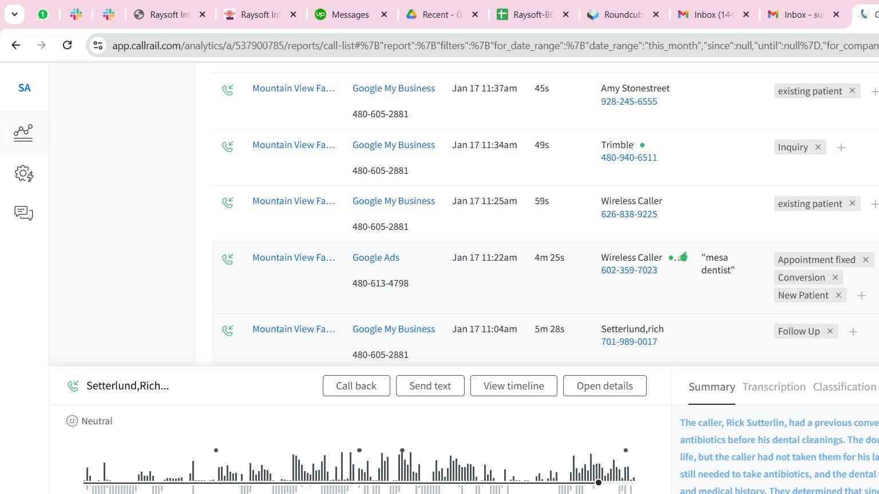Click the green thumbs-up lead icon
Viewport: 879px width, 494px height.
tap(683, 257)
